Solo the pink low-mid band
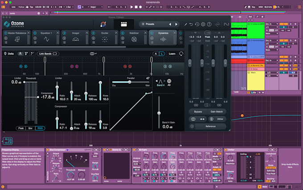The height and width of the screenshot is (190, 303). tap(77, 66)
